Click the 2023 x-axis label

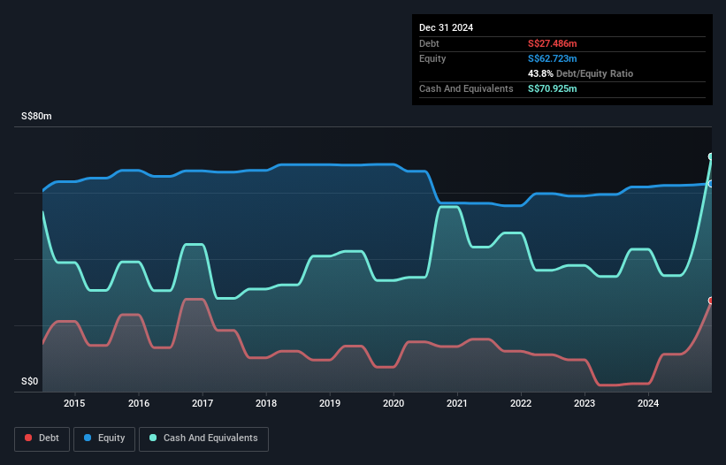[x=585, y=403]
